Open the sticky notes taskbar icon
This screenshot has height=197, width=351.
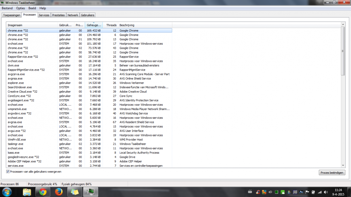coord(75,192)
